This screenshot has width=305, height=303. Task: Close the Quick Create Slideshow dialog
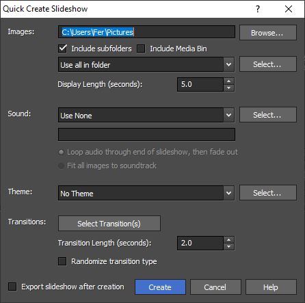289,9
